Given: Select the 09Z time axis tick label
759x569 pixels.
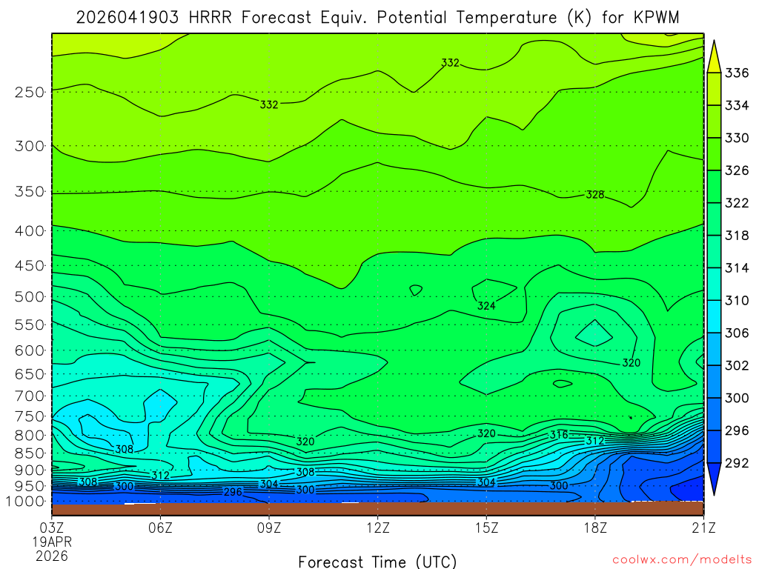Looking at the screenshot, I should click(x=269, y=528).
